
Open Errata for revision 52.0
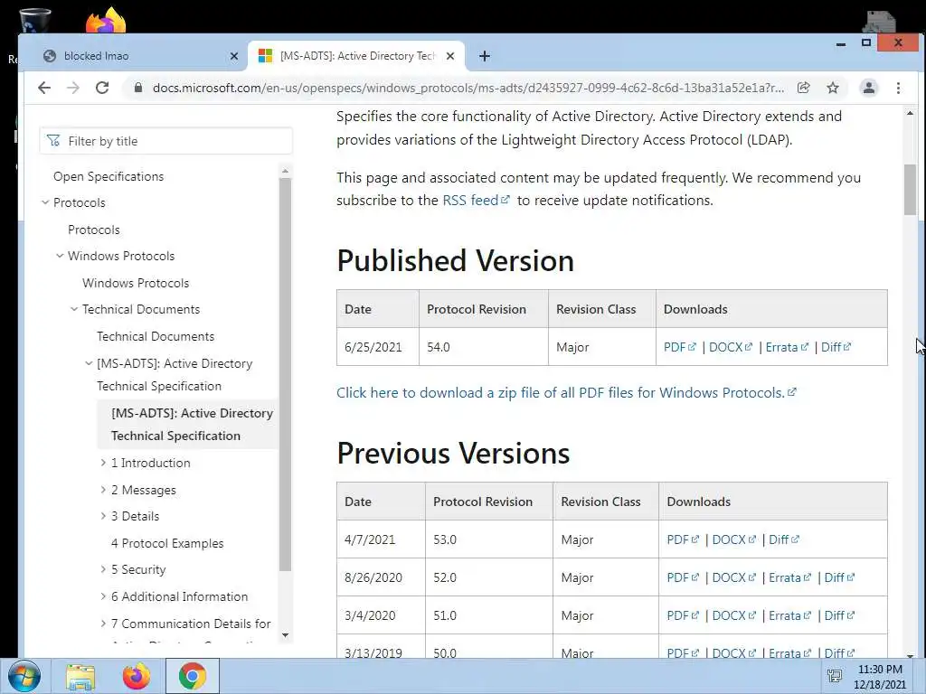coord(789,577)
